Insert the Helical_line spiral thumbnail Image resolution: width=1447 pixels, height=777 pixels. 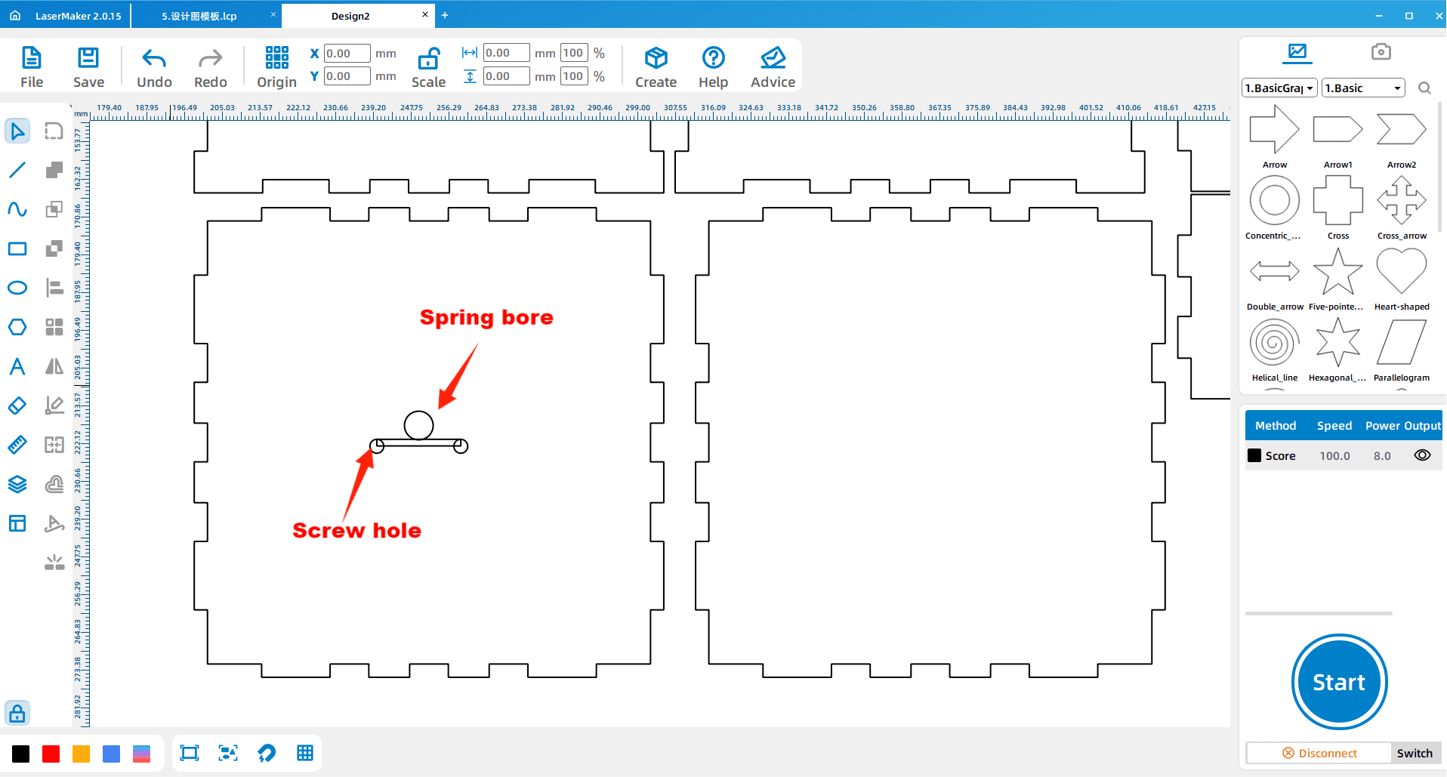(1275, 343)
